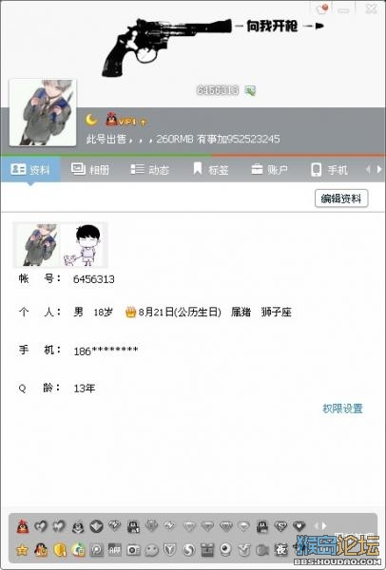Click the right arrow to show more tabs
The image size is (386, 570).
379,169
